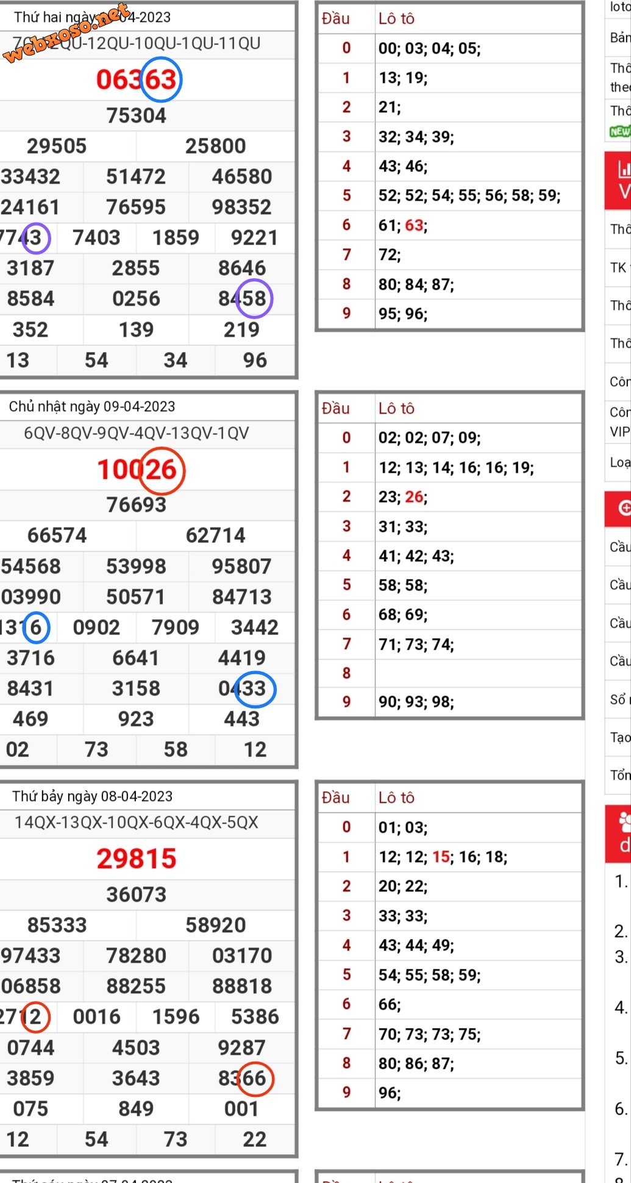The height and width of the screenshot is (1183, 631).
Task: Click the number 53998
Action: pyautogui.click(x=136, y=566)
